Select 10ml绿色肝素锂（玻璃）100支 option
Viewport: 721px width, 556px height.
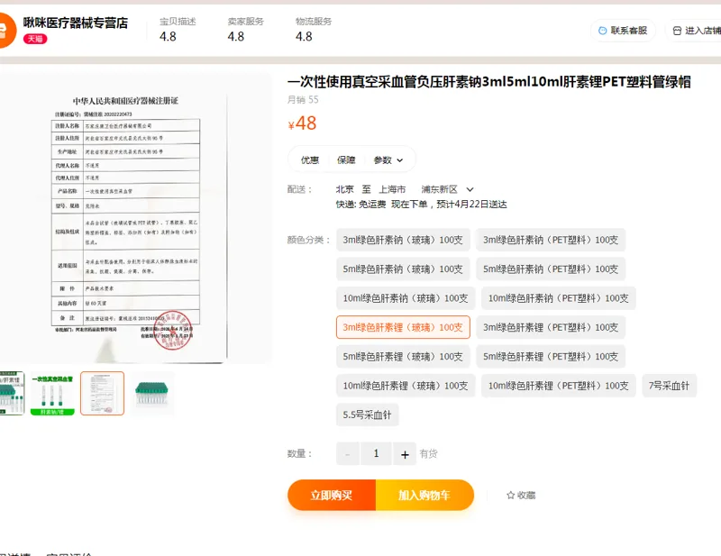click(x=405, y=386)
